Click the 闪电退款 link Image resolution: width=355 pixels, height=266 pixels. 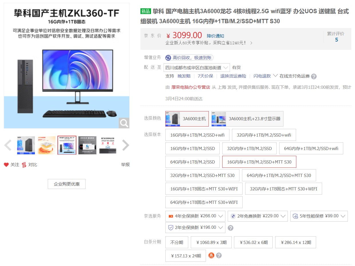[x=262, y=76]
